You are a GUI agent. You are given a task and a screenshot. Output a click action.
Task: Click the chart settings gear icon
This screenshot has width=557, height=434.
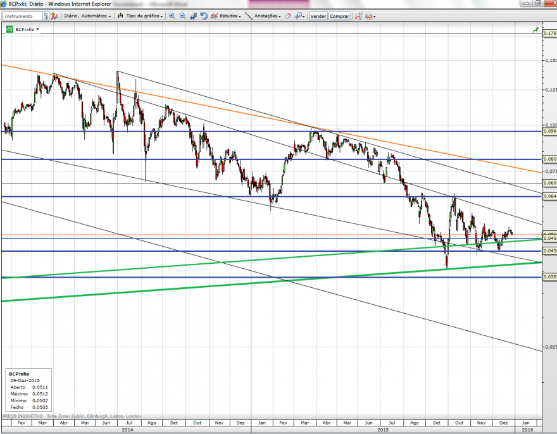tap(193, 16)
